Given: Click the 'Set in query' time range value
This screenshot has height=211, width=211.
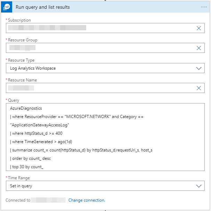Looking at the screenshot, I should (x=21, y=186).
